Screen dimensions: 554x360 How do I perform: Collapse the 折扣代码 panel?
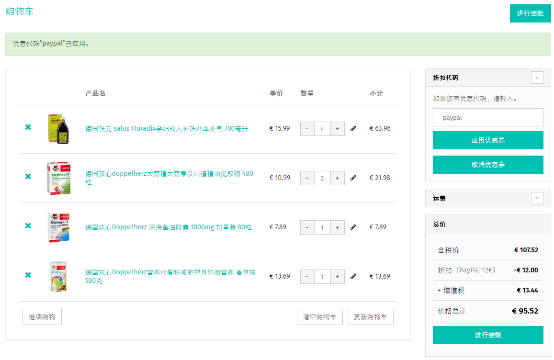[x=537, y=78]
